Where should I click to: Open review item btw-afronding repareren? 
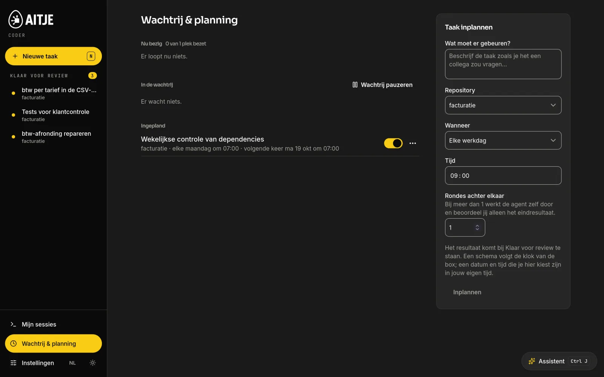53,137
